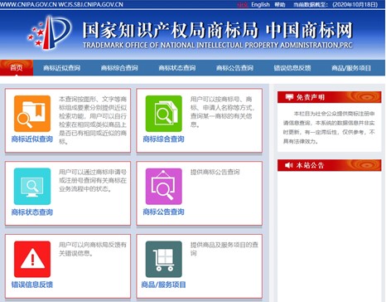Click the 商标综合查询 card title link
Viewport: 386px width, 302px height.
coord(163,139)
